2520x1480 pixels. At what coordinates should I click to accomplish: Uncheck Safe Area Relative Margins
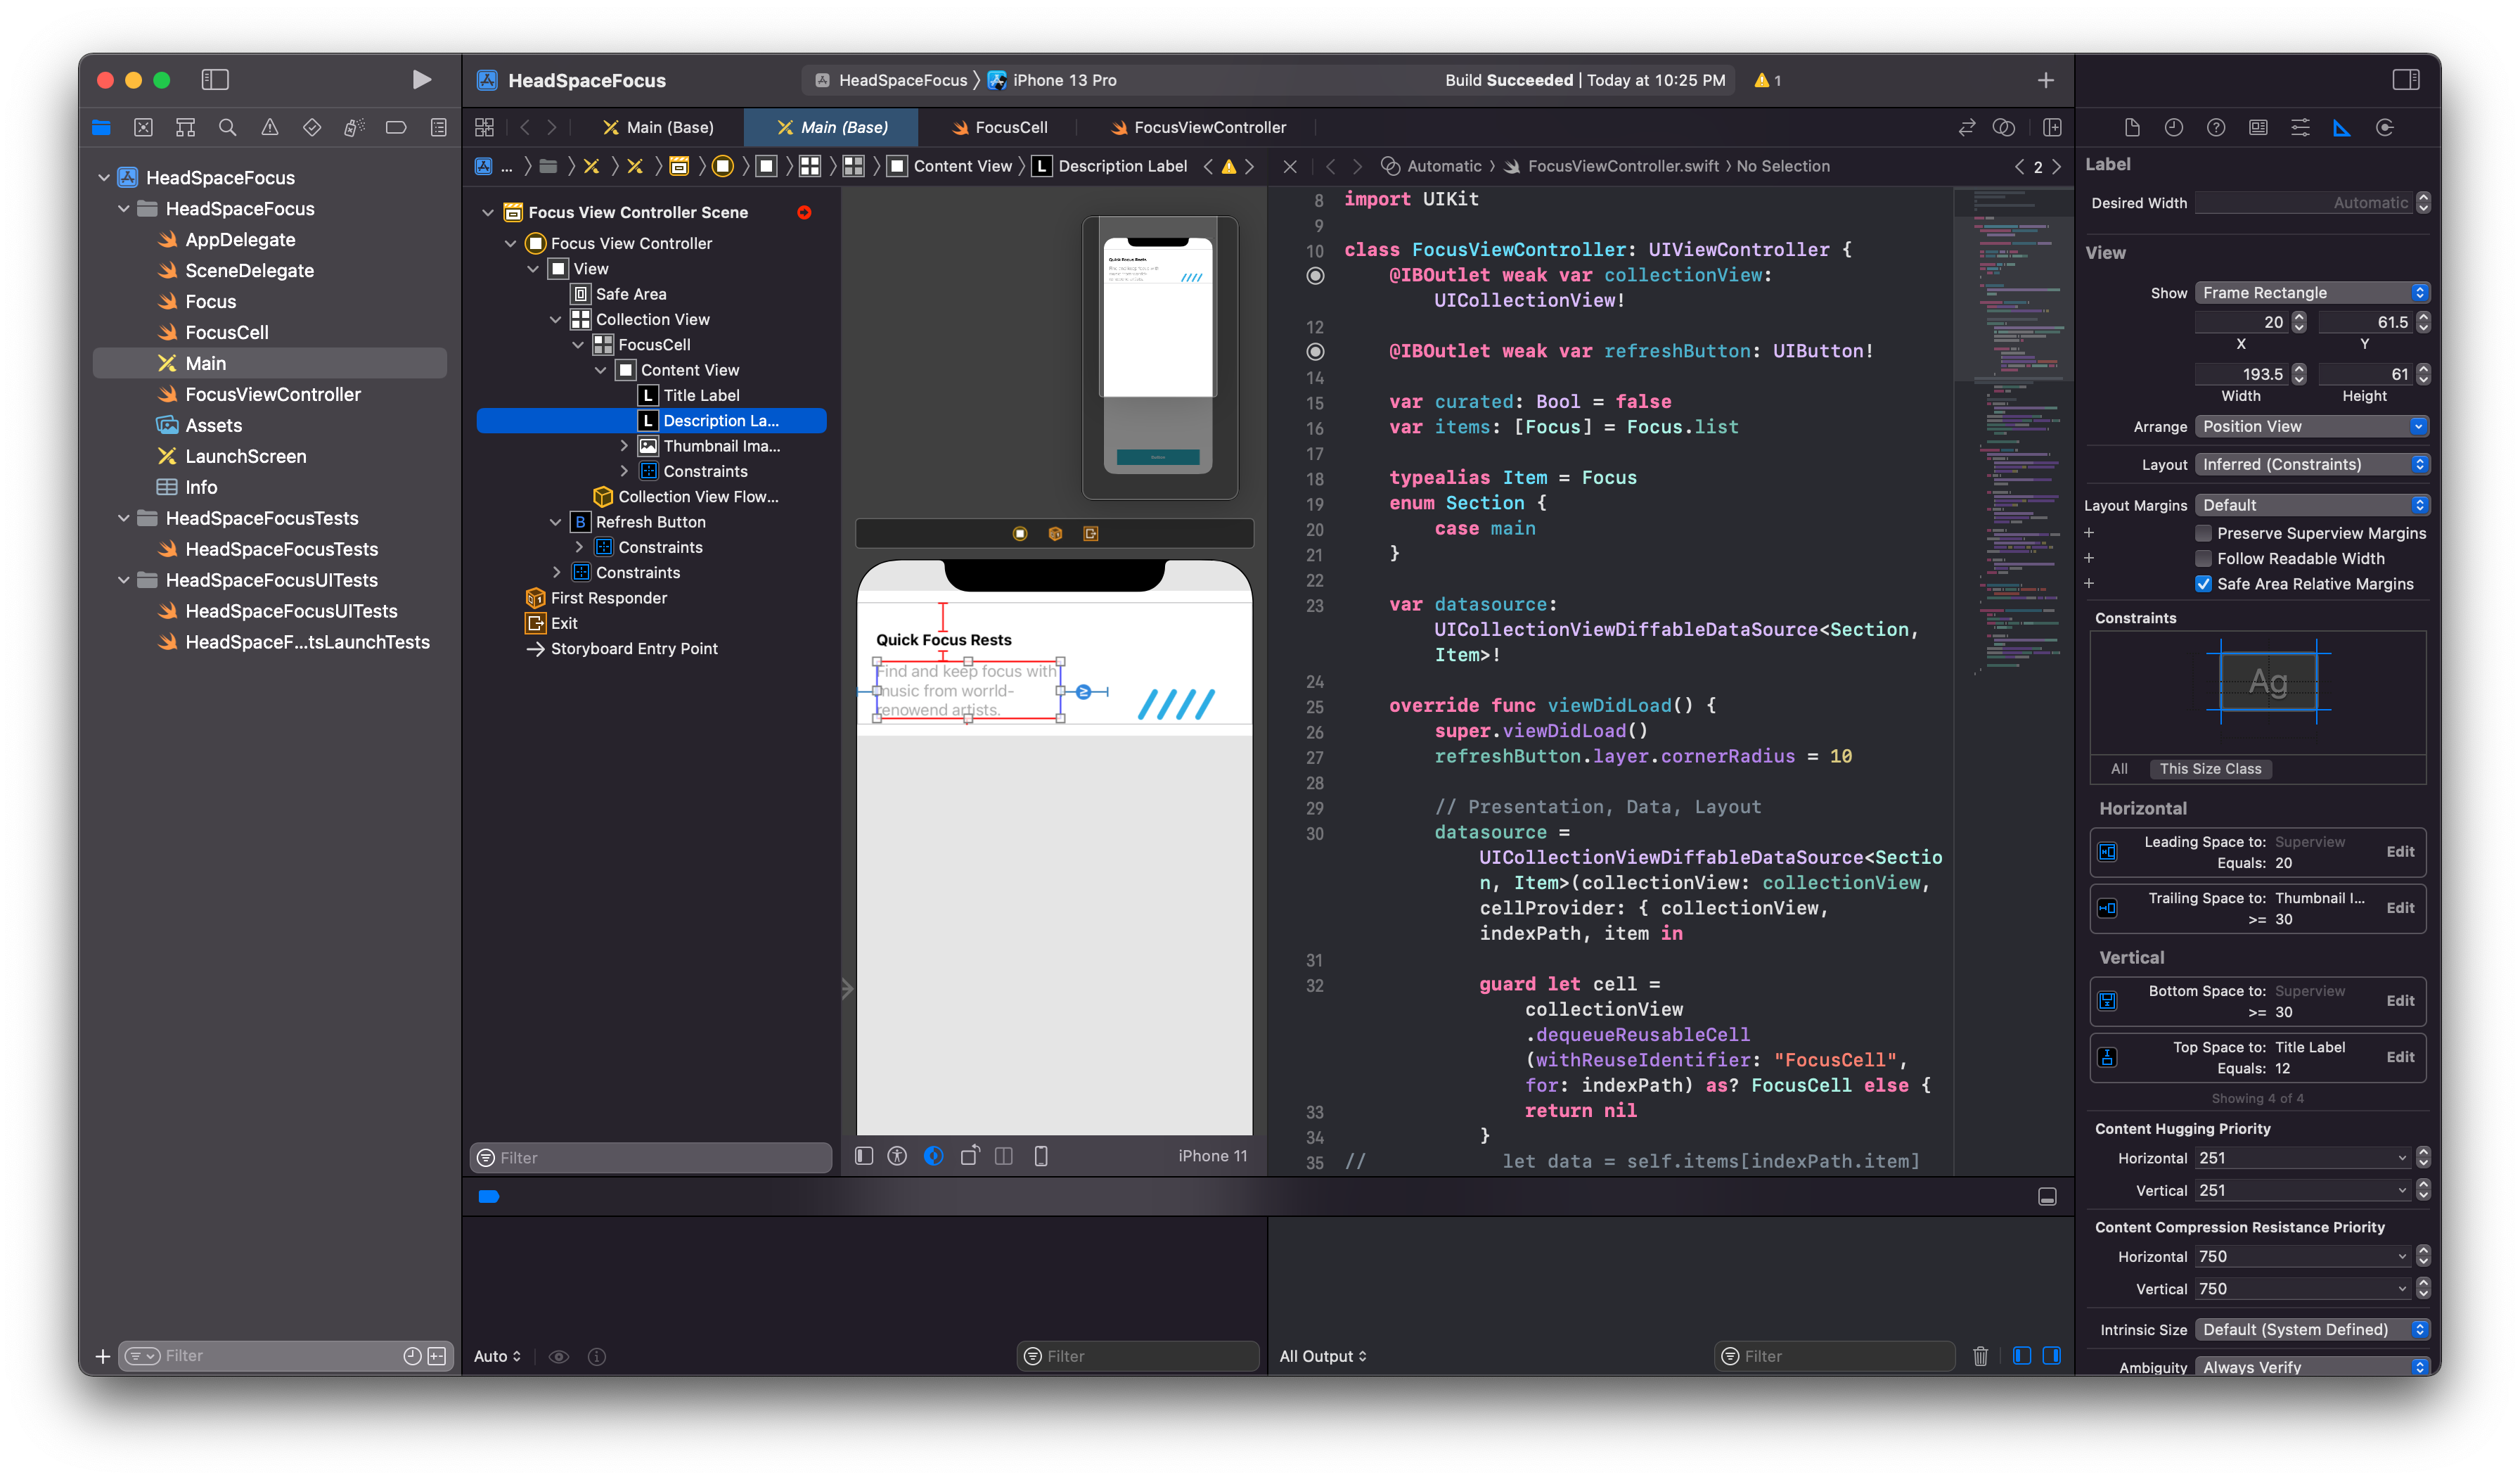click(2203, 585)
